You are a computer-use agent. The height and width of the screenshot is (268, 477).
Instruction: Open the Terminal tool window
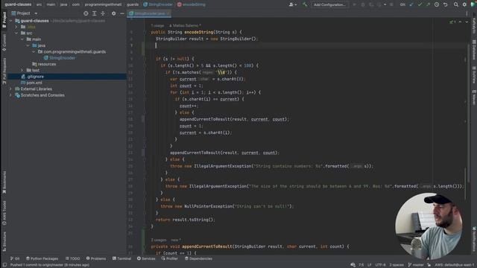pyautogui.click(x=121, y=258)
